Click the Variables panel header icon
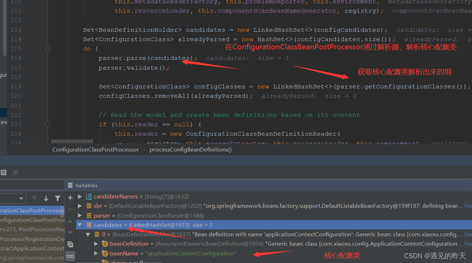The width and height of the screenshot is (472, 263). 70,185
